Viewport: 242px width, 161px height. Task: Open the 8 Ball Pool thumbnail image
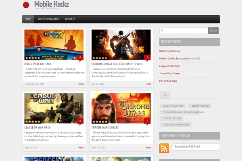(x=54, y=45)
